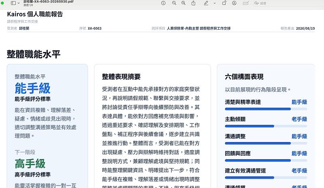Toggle the Preview sidebar view button

(x=13, y=3)
